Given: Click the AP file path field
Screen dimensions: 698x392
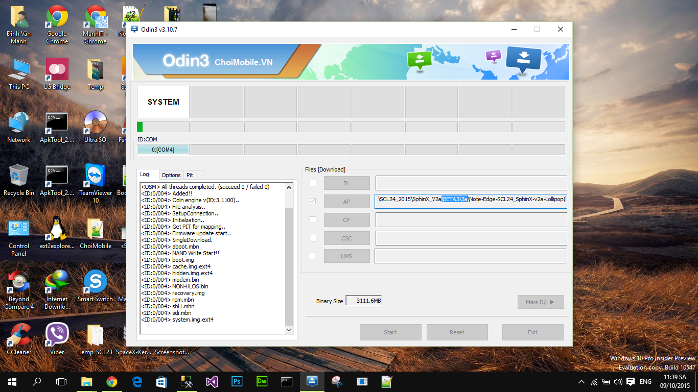Looking at the screenshot, I should (x=471, y=201).
